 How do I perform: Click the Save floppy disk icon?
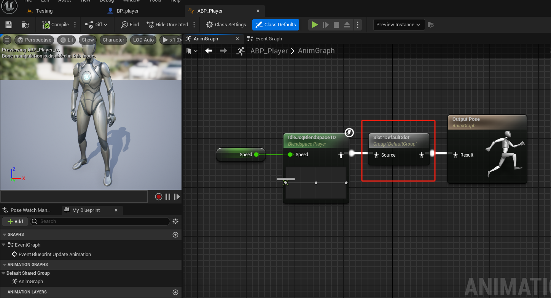(x=9, y=25)
